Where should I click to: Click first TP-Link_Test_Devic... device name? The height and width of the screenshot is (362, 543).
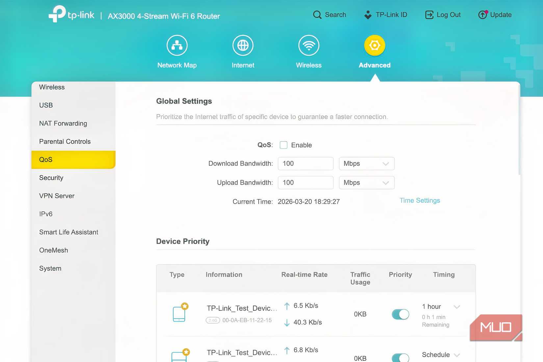coord(242,308)
